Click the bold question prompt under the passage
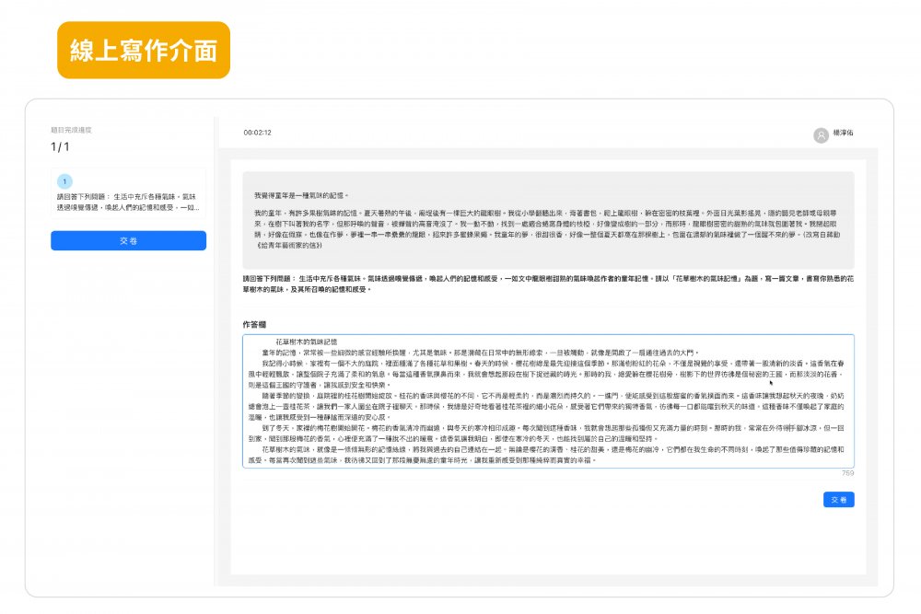Viewport: 921px width, 614px height. click(547, 284)
